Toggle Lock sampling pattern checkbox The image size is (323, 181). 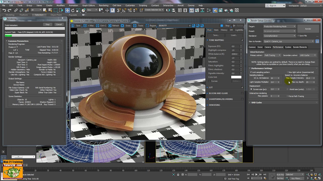click(251, 72)
